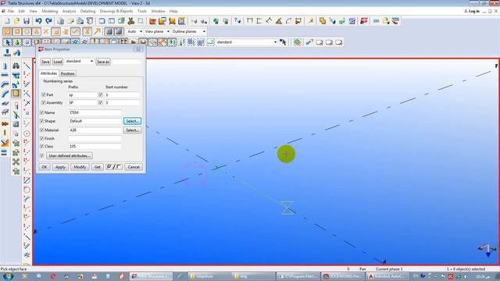Open the File menu
Viewport: 500px width, 281px height.
(x=10, y=11)
